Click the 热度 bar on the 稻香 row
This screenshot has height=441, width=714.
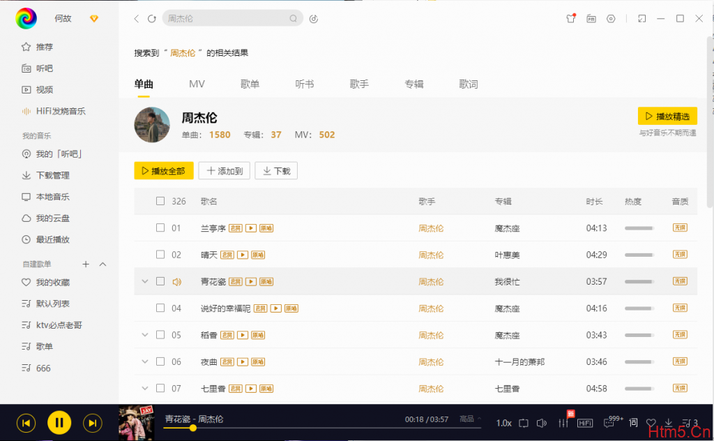[639, 336]
